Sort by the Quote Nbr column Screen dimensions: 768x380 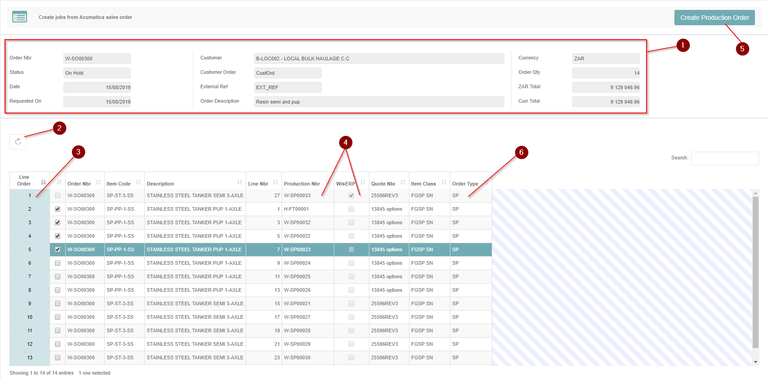coord(403,182)
